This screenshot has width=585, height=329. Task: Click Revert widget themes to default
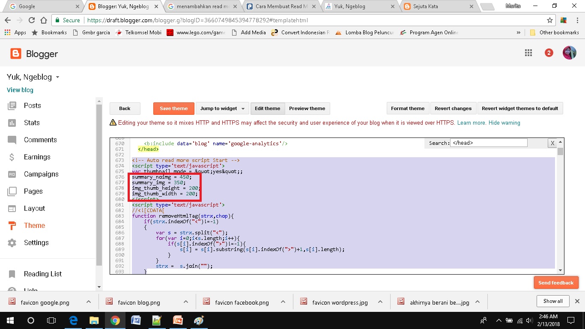coord(520,108)
